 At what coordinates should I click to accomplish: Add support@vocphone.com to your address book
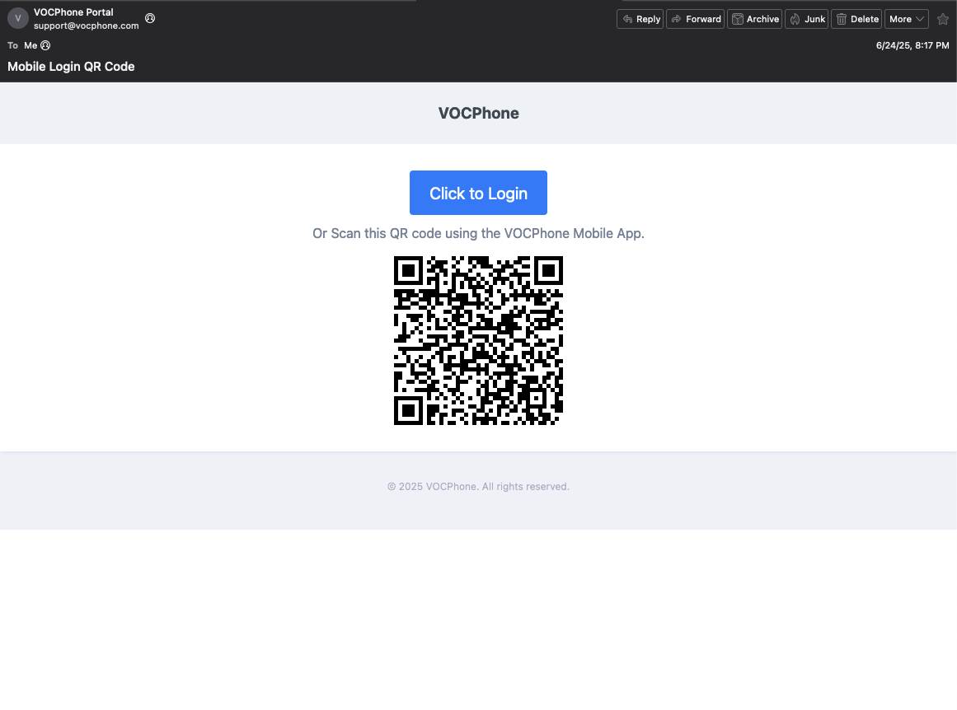[x=149, y=17]
